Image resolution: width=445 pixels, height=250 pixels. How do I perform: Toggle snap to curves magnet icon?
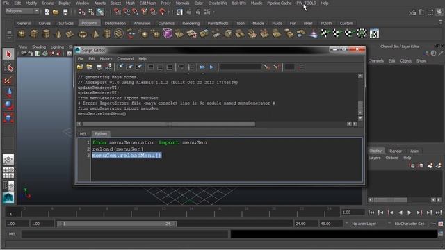click(127, 12)
